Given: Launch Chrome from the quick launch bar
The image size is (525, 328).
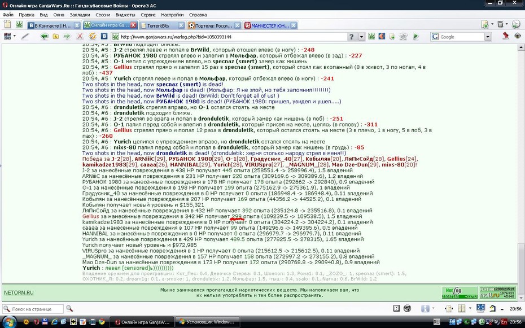Looking at the screenshot, I should tap(102, 322).
